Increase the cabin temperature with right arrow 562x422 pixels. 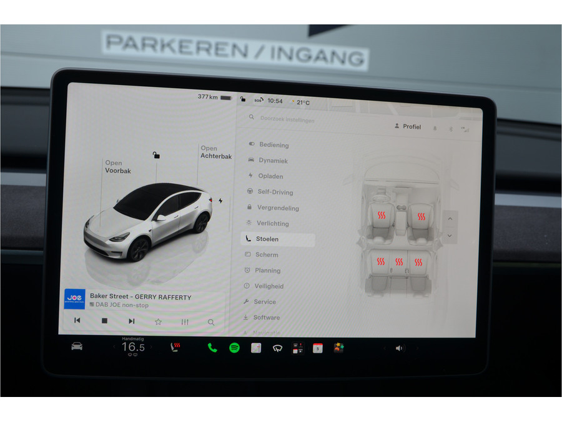pos(152,347)
